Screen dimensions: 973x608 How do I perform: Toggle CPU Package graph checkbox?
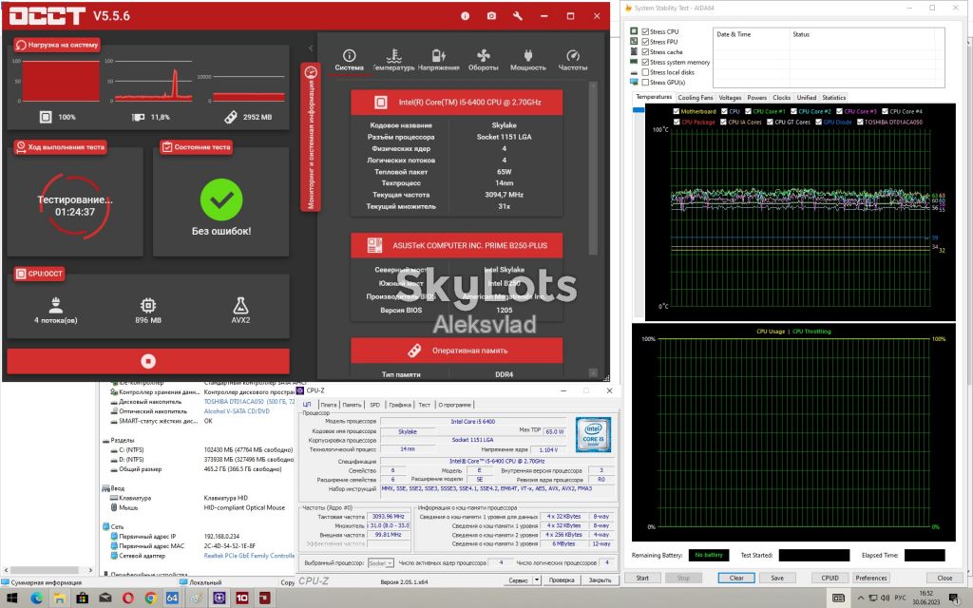click(677, 123)
